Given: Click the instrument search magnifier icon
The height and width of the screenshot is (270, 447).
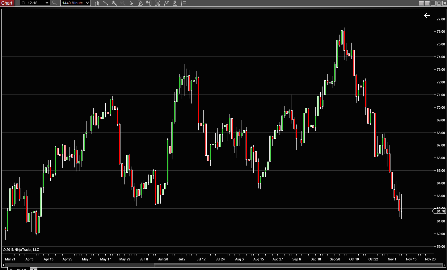Looking at the screenshot, I should click(x=54, y=3).
